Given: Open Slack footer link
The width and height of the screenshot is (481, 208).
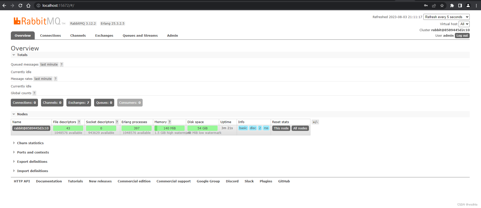Looking at the screenshot, I should (249, 181).
